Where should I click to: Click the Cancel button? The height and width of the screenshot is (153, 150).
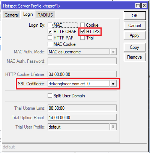(x=135, y=26)
